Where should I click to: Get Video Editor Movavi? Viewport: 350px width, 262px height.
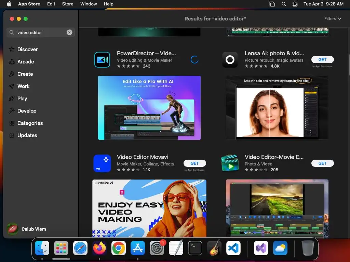(x=194, y=163)
